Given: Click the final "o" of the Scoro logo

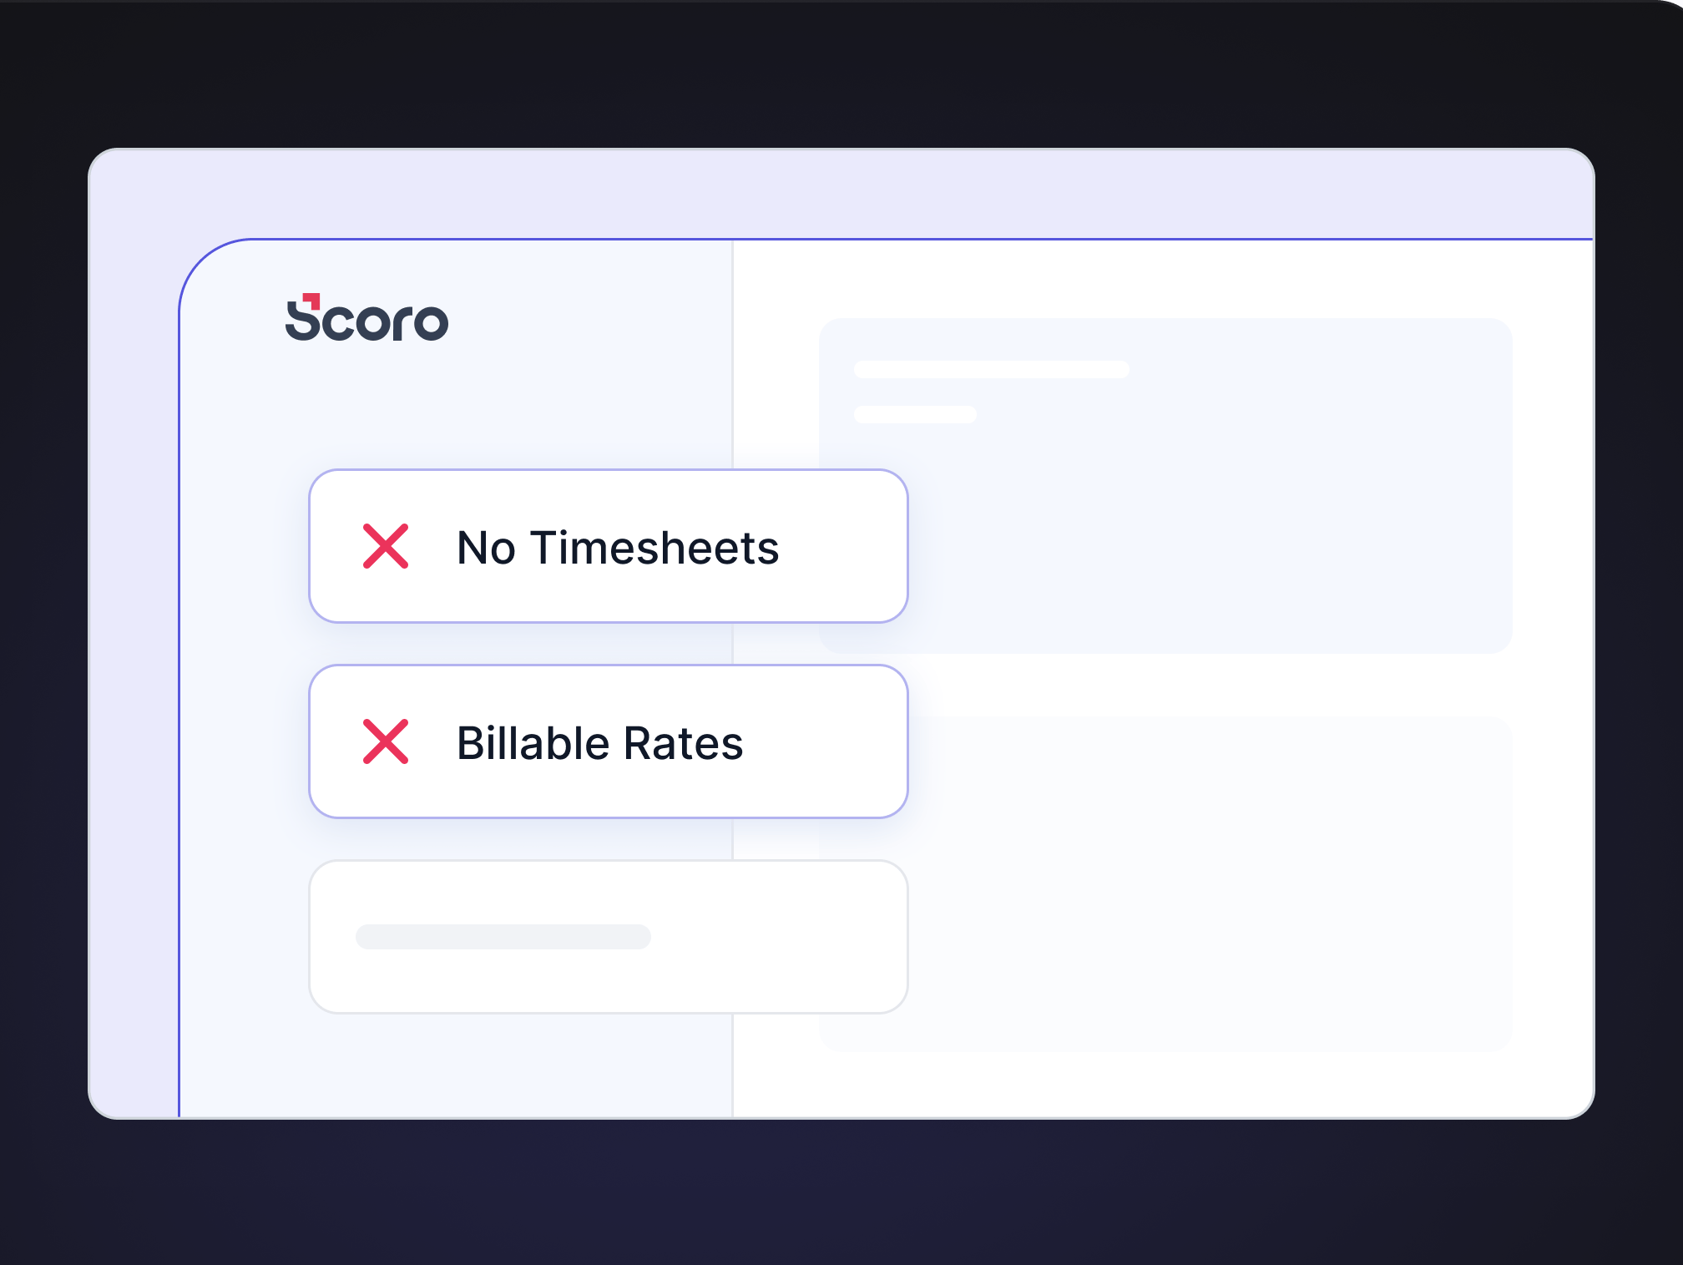Looking at the screenshot, I should click(431, 323).
